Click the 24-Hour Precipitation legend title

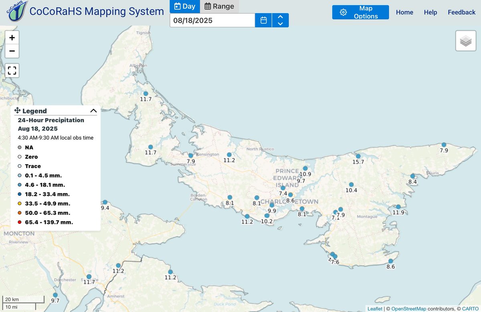click(51, 120)
